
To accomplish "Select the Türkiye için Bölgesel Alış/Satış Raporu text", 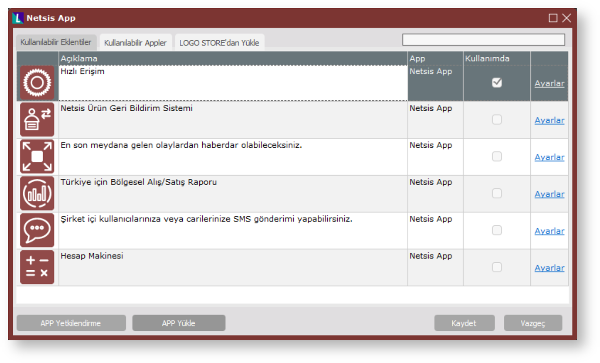I will pyautogui.click(x=139, y=182).
